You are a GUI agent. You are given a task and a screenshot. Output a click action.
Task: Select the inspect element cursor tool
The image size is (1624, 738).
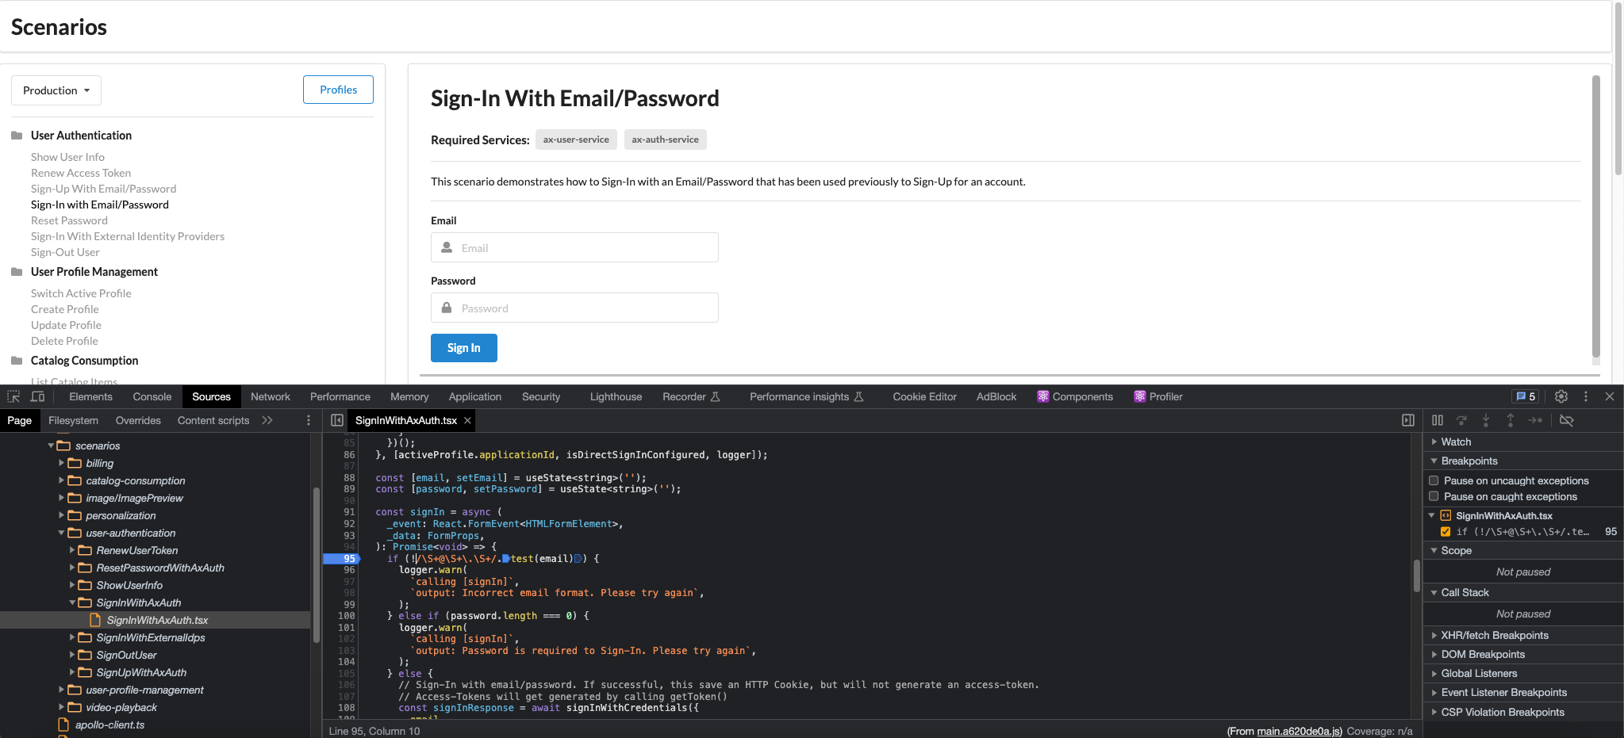click(x=13, y=396)
